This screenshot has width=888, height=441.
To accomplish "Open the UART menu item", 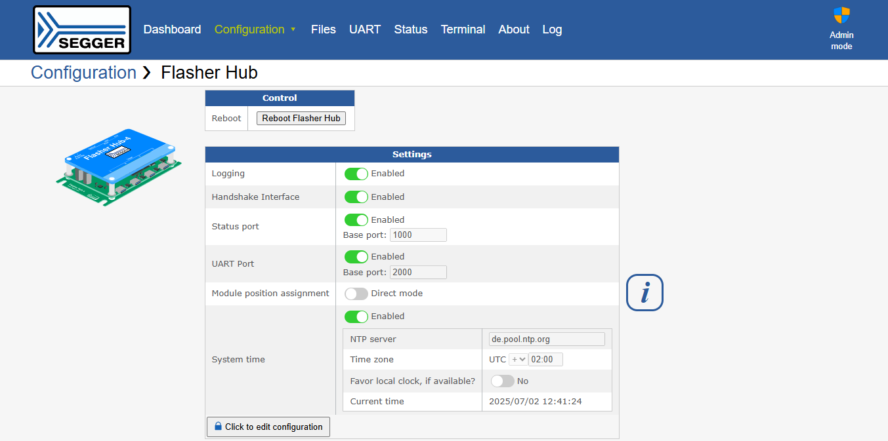I will tap(365, 29).
